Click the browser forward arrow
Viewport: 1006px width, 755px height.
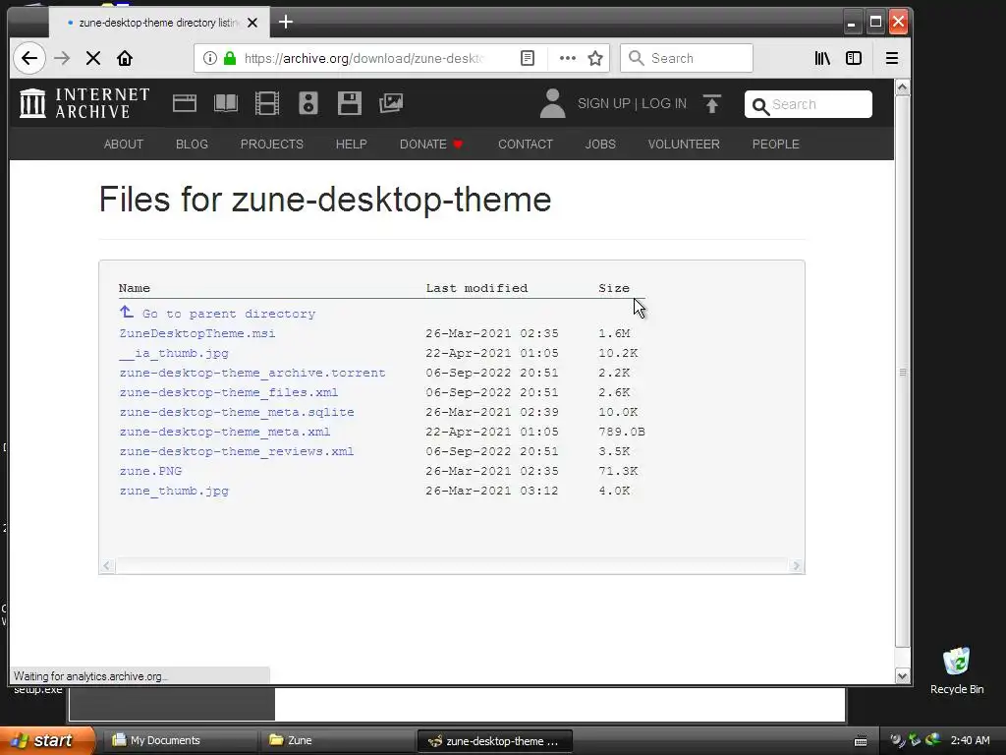[62, 58]
